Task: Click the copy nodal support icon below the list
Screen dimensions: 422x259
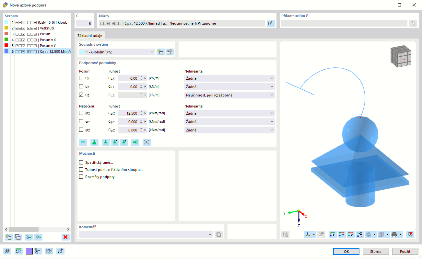Action: (x=18, y=237)
